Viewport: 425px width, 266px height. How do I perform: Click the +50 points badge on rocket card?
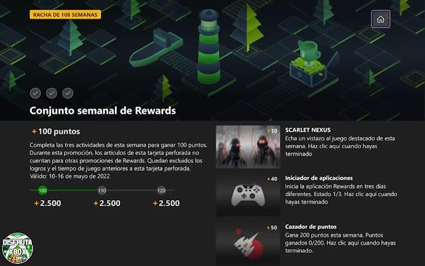click(x=272, y=227)
